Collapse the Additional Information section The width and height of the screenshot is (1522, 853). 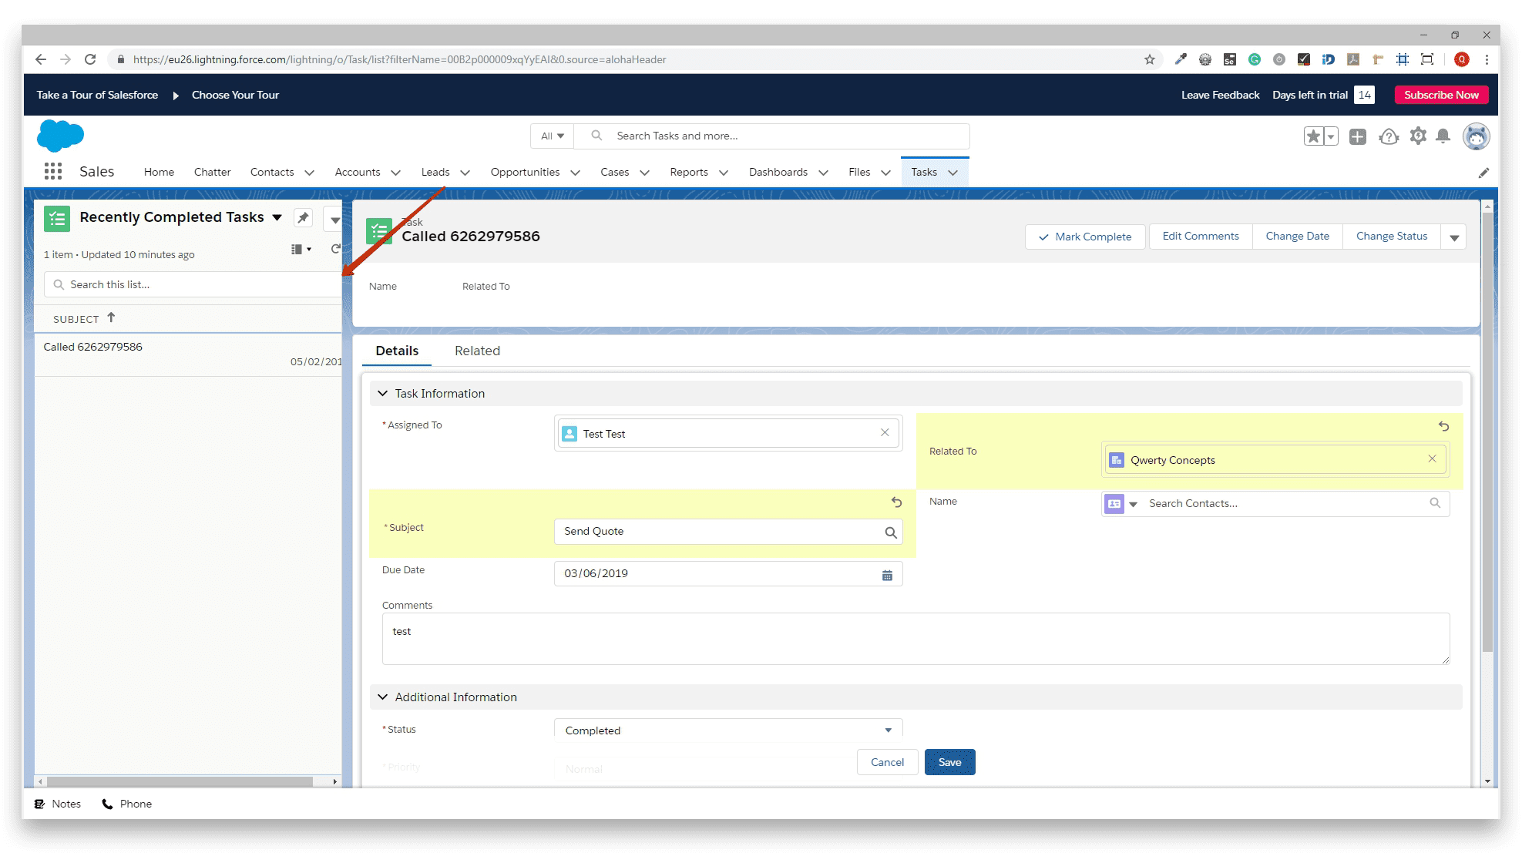(383, 697)
